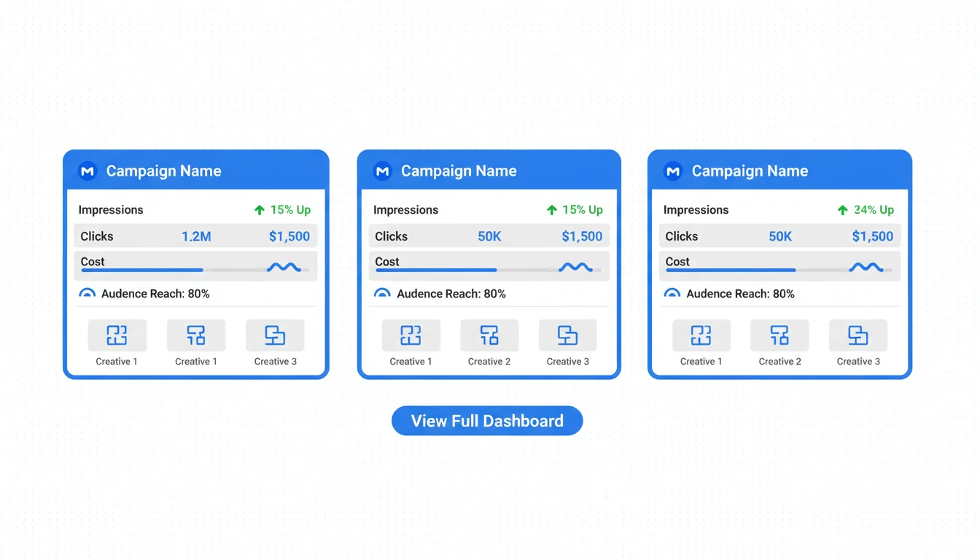Open Creative 3 in the 1.2M clicks campaign card
Screen dimensions: 980x560
[x=275, y=335]
